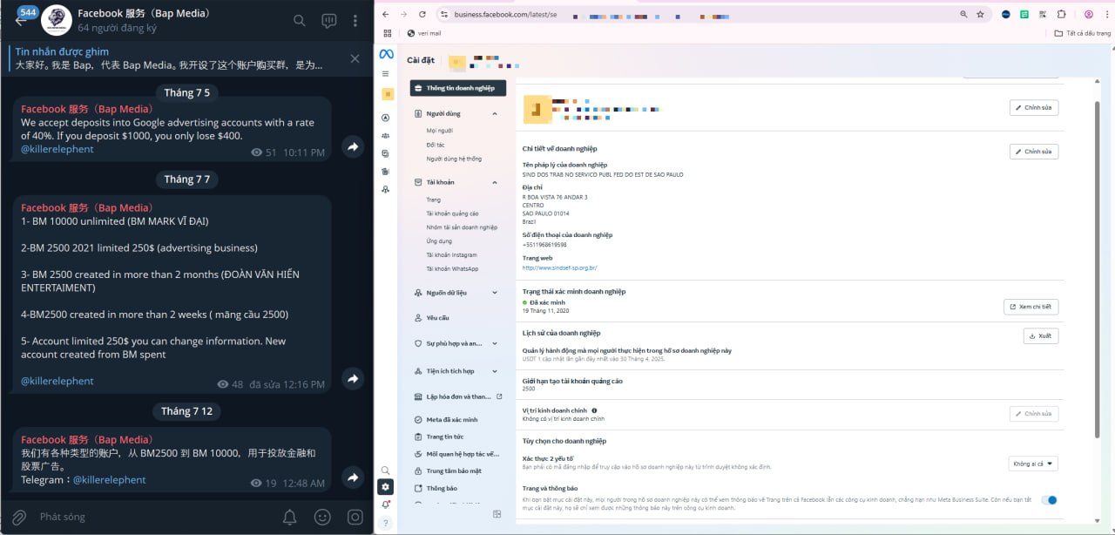Image resolution: width=1115 pixels, height=535 pixels.
Task: Click the paperclip attach icon in Telegram
Action: (x=18, y=517)
